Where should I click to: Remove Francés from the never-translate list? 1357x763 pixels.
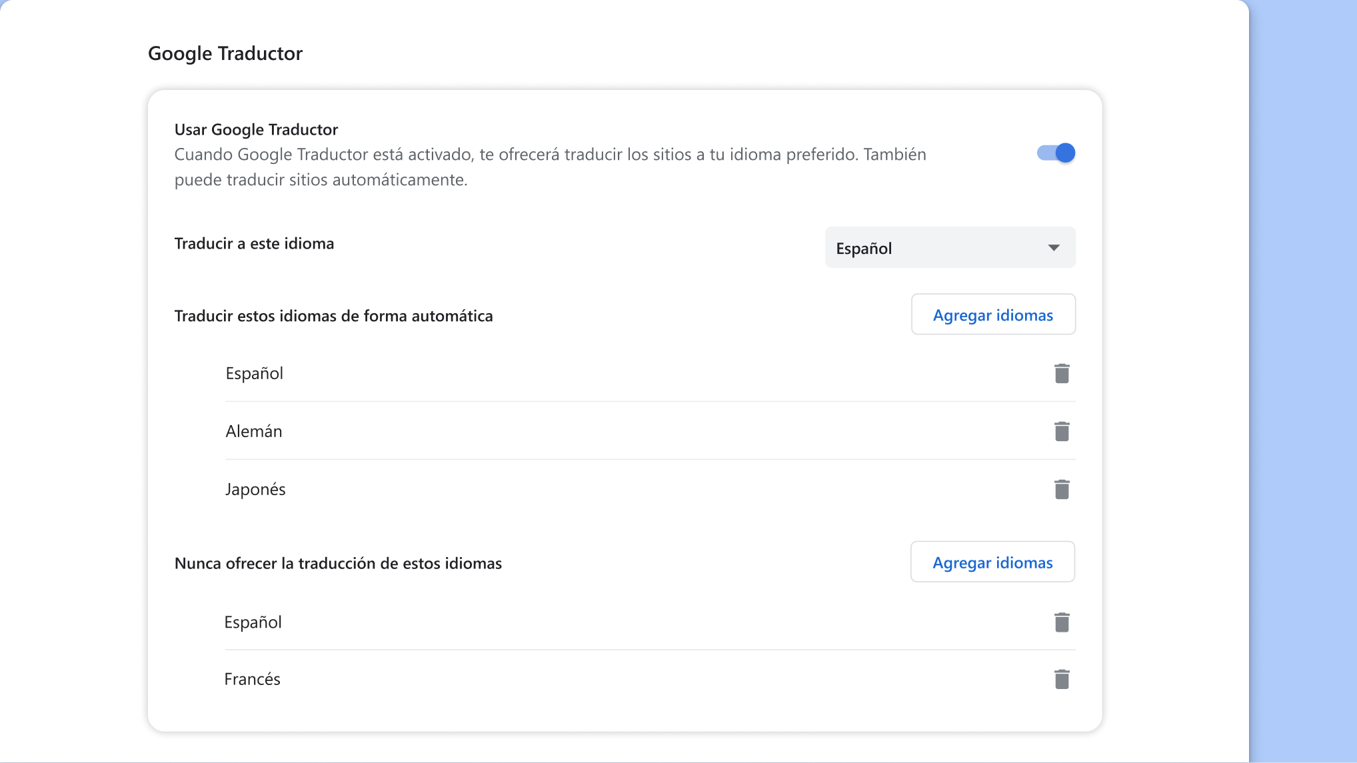pos(1062,678)
